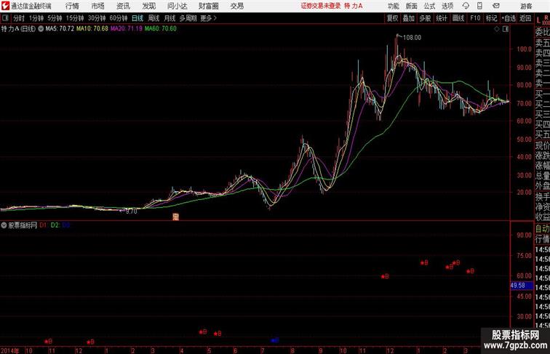This screenshot has height=354, width=550.
Task: Select the 周线 weekly period
Action: (154, 18)
